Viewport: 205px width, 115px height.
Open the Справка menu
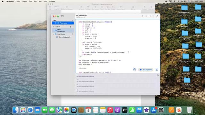pyautogui.click(x=52, y=1)
